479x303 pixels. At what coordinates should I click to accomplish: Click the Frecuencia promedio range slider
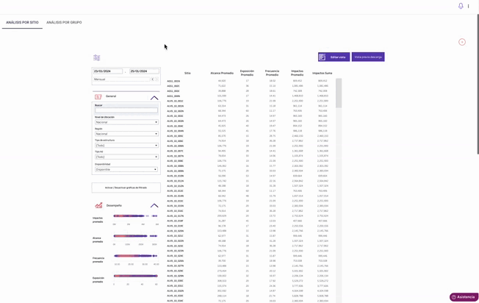(x=136, y=256)
